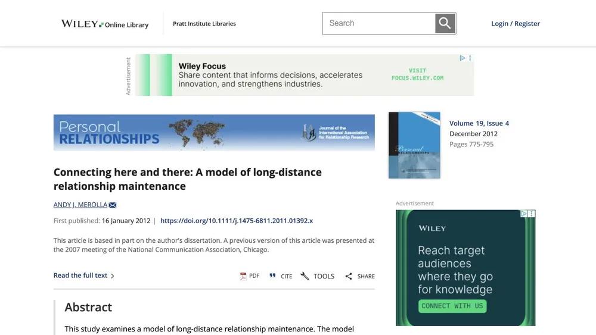Click Read the full text link
The height and width of the screenshot is (335, 596).
tap(83, 275)
